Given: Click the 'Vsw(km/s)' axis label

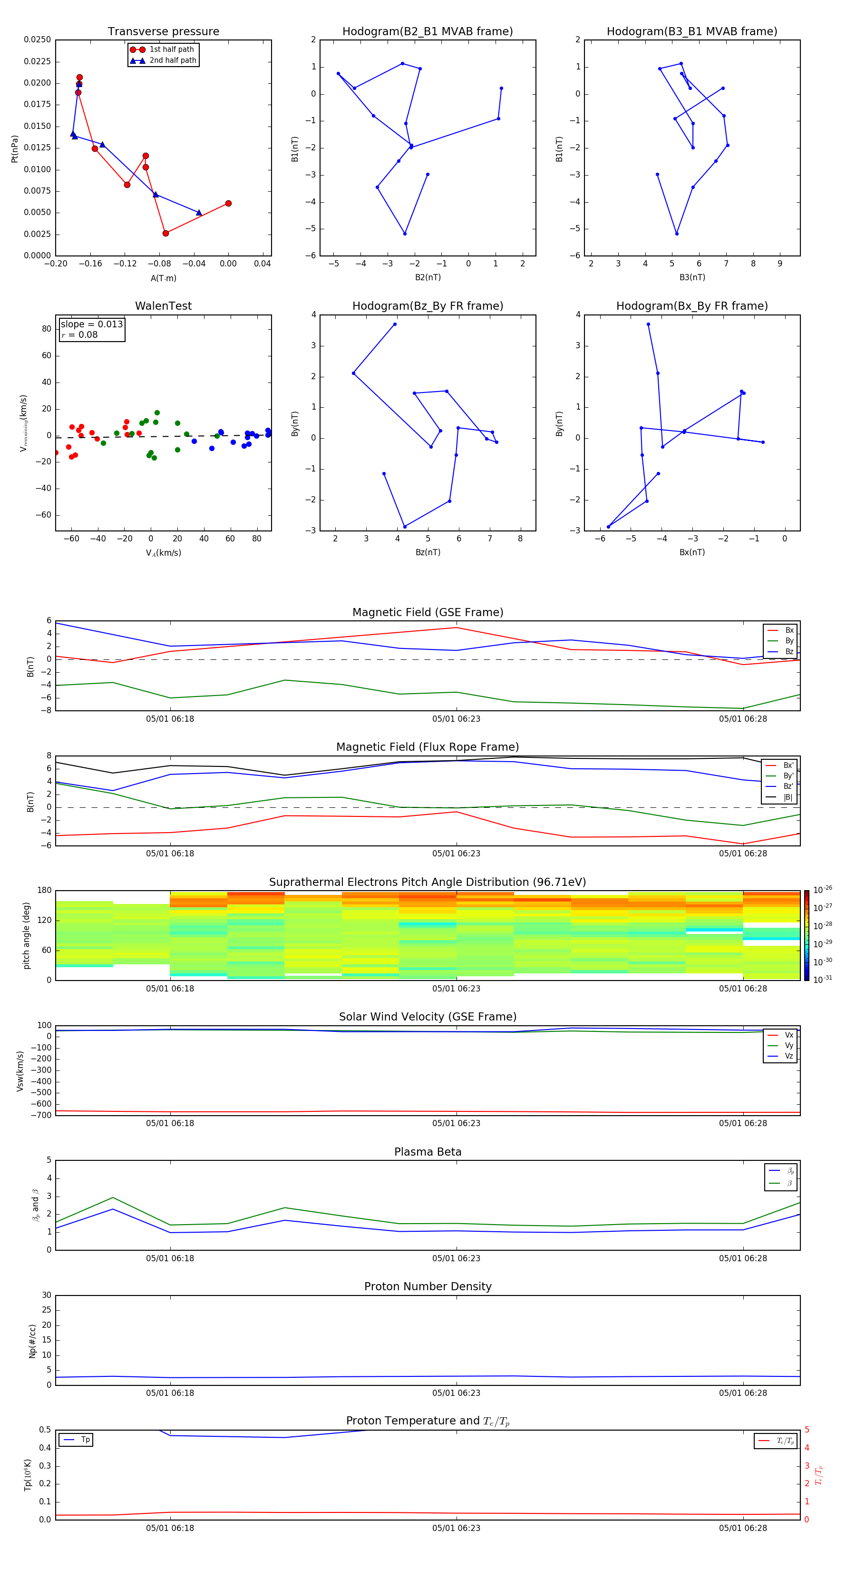Looking at the screenshot, I should pyautogui.click(x=19, y=1071).
